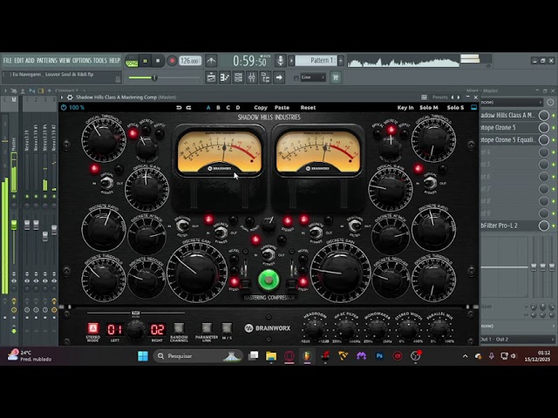Open the plugin gear settings icon
The image size is (558, 418).
point(70,97)
